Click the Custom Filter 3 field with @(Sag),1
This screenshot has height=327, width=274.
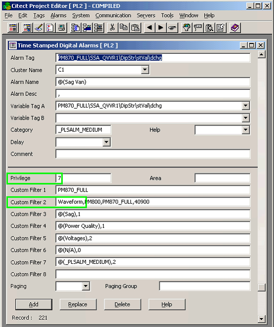pos(153,214)
